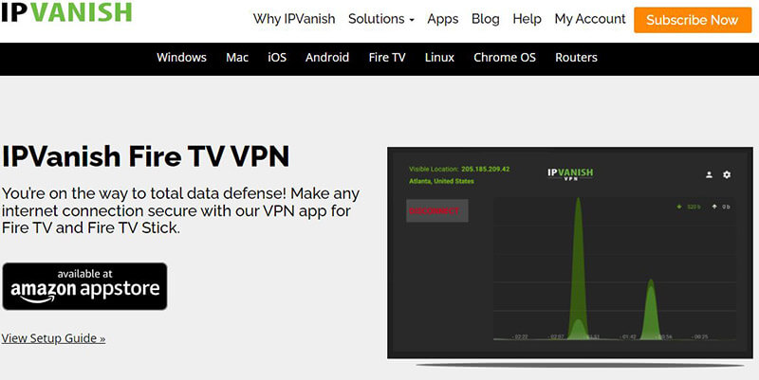
Task: Click the Fire TV app screenshot image
Action: 570,253
